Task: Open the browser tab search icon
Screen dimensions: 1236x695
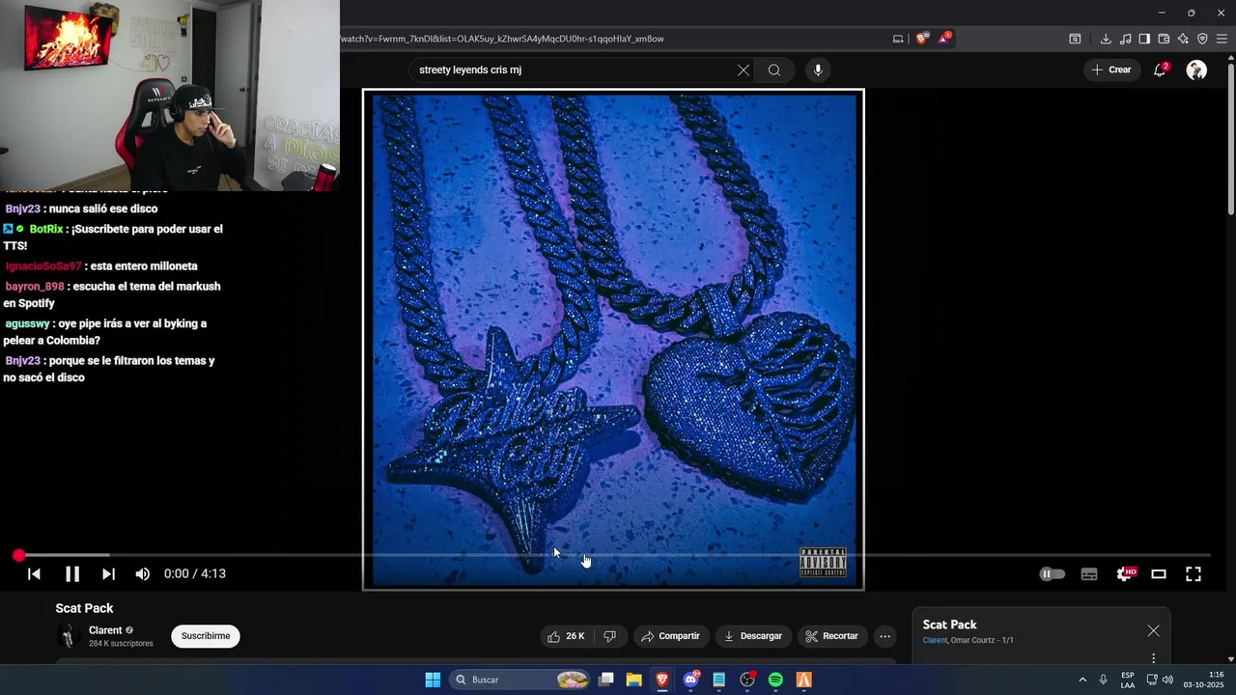Action: (1075, 39)
